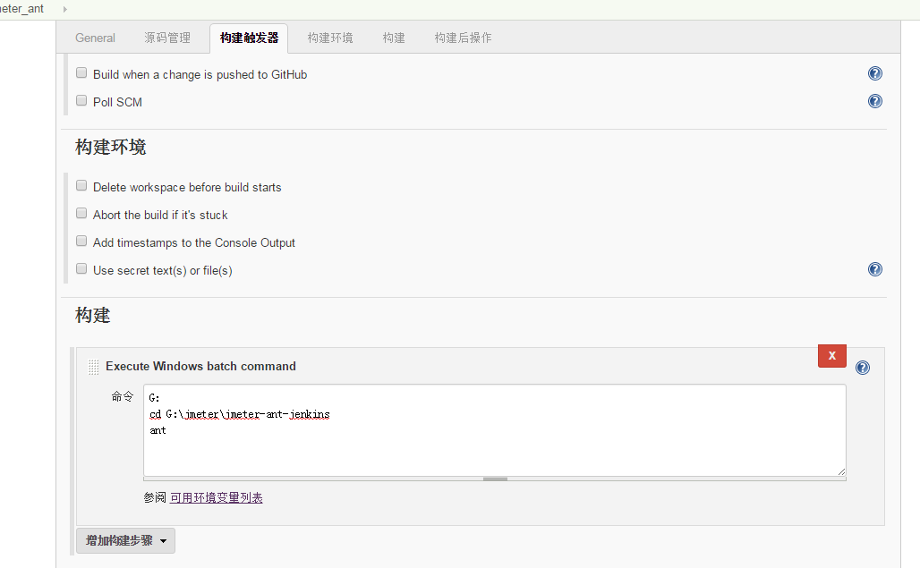
Task: Open help for Poll SCM option
Action: coord(874,101)
